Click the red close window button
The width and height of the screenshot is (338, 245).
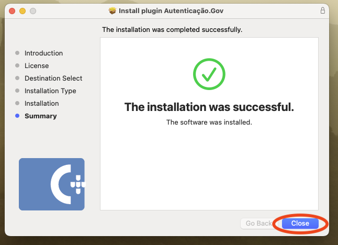[x=12, y=11]
